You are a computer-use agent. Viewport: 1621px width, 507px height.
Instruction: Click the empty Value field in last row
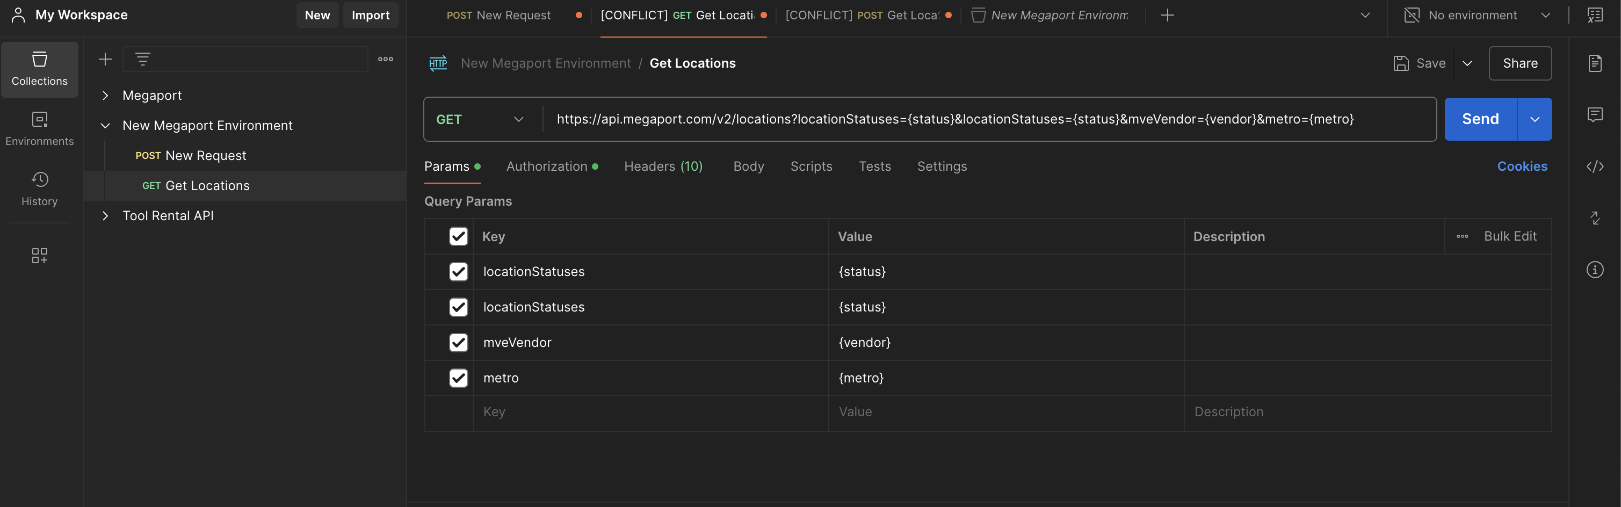click(x=1006, y=412)
